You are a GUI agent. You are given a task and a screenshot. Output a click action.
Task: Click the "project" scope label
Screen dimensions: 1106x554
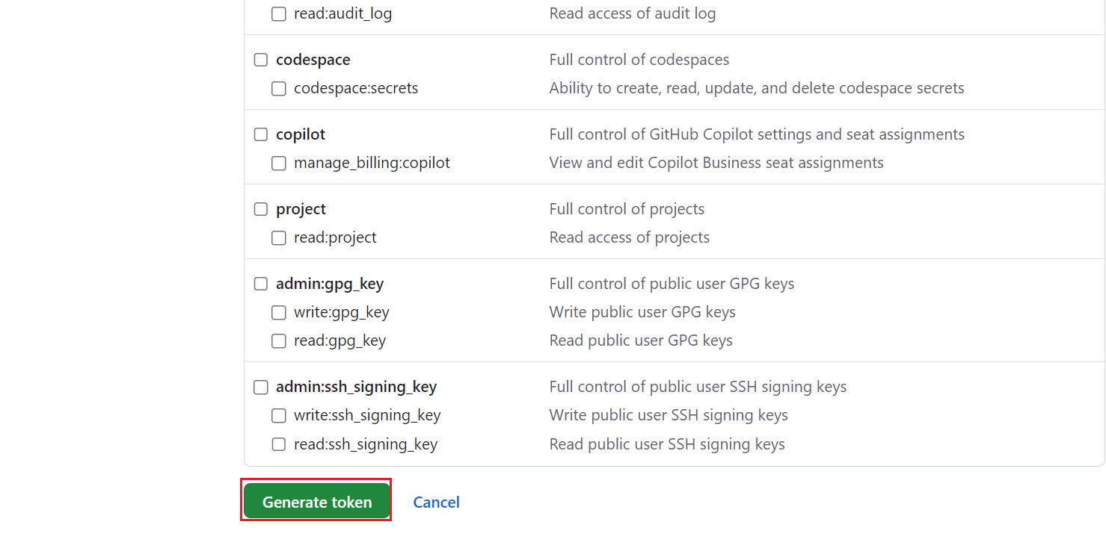(x=301, y=209)
